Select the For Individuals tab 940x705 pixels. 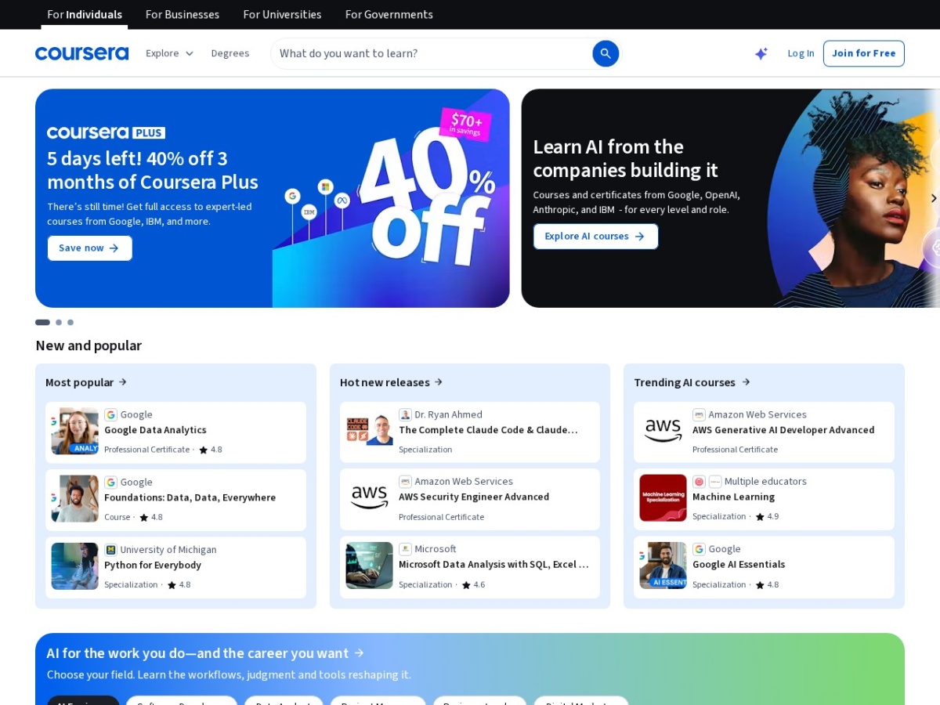(x=85, y=14)
